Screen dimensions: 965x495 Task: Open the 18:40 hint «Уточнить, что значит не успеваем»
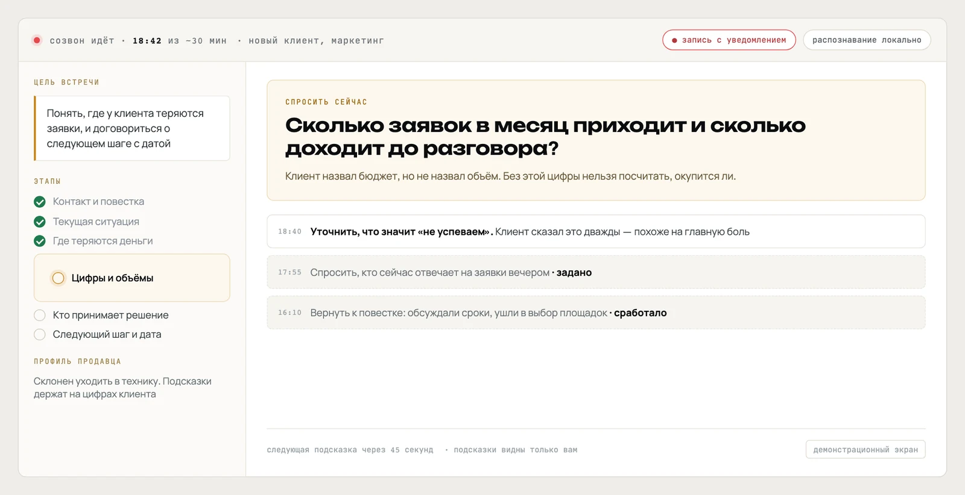pos(596,231)
